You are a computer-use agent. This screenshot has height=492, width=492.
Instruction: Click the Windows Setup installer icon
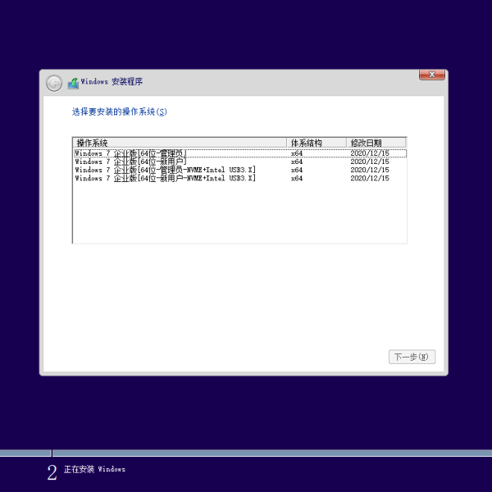click(73, 83)
